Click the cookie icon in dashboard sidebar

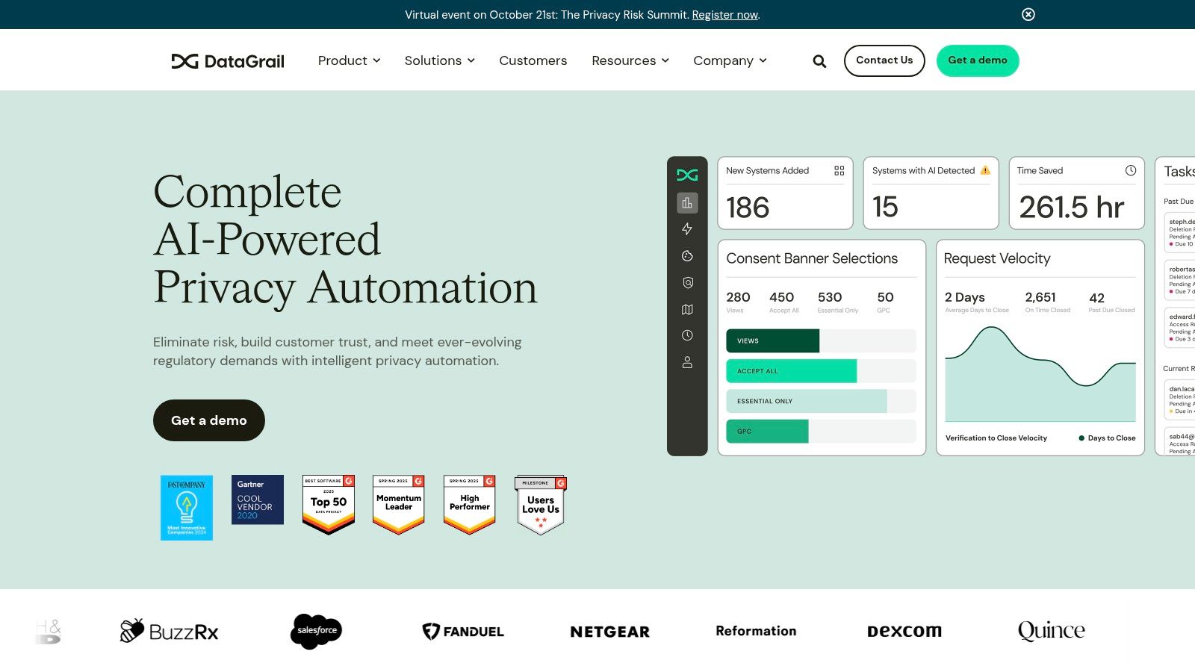click(x=687, y=256)
